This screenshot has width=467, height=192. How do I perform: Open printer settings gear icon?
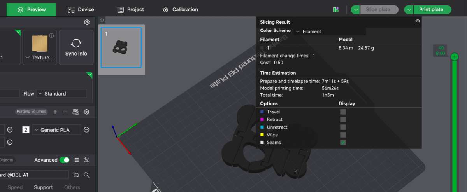pos(87,22)
